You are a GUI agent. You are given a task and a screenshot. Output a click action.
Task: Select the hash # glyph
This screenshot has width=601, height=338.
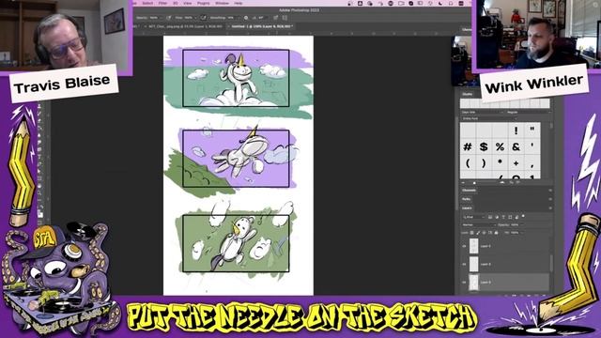coord(468,146)
